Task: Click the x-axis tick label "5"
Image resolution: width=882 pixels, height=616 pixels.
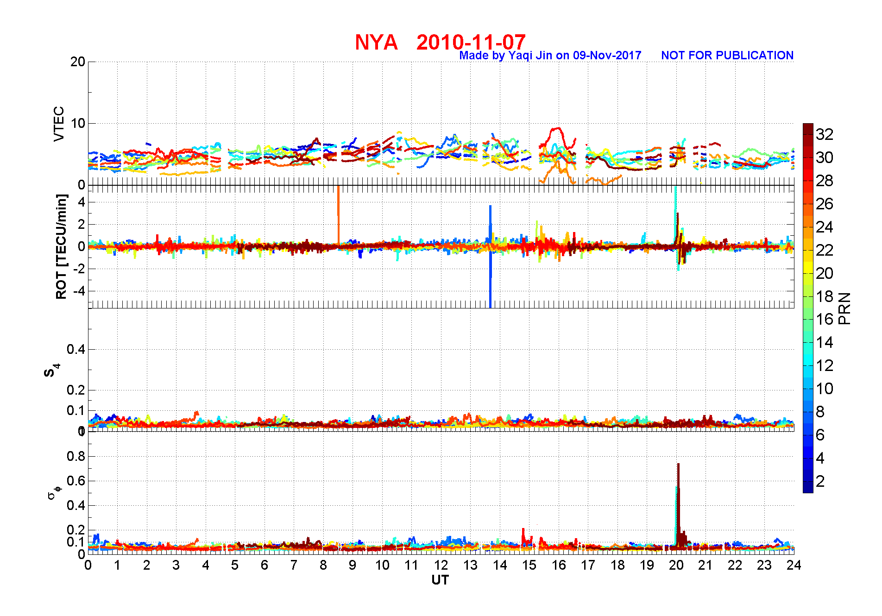Action: pos(235,565)
